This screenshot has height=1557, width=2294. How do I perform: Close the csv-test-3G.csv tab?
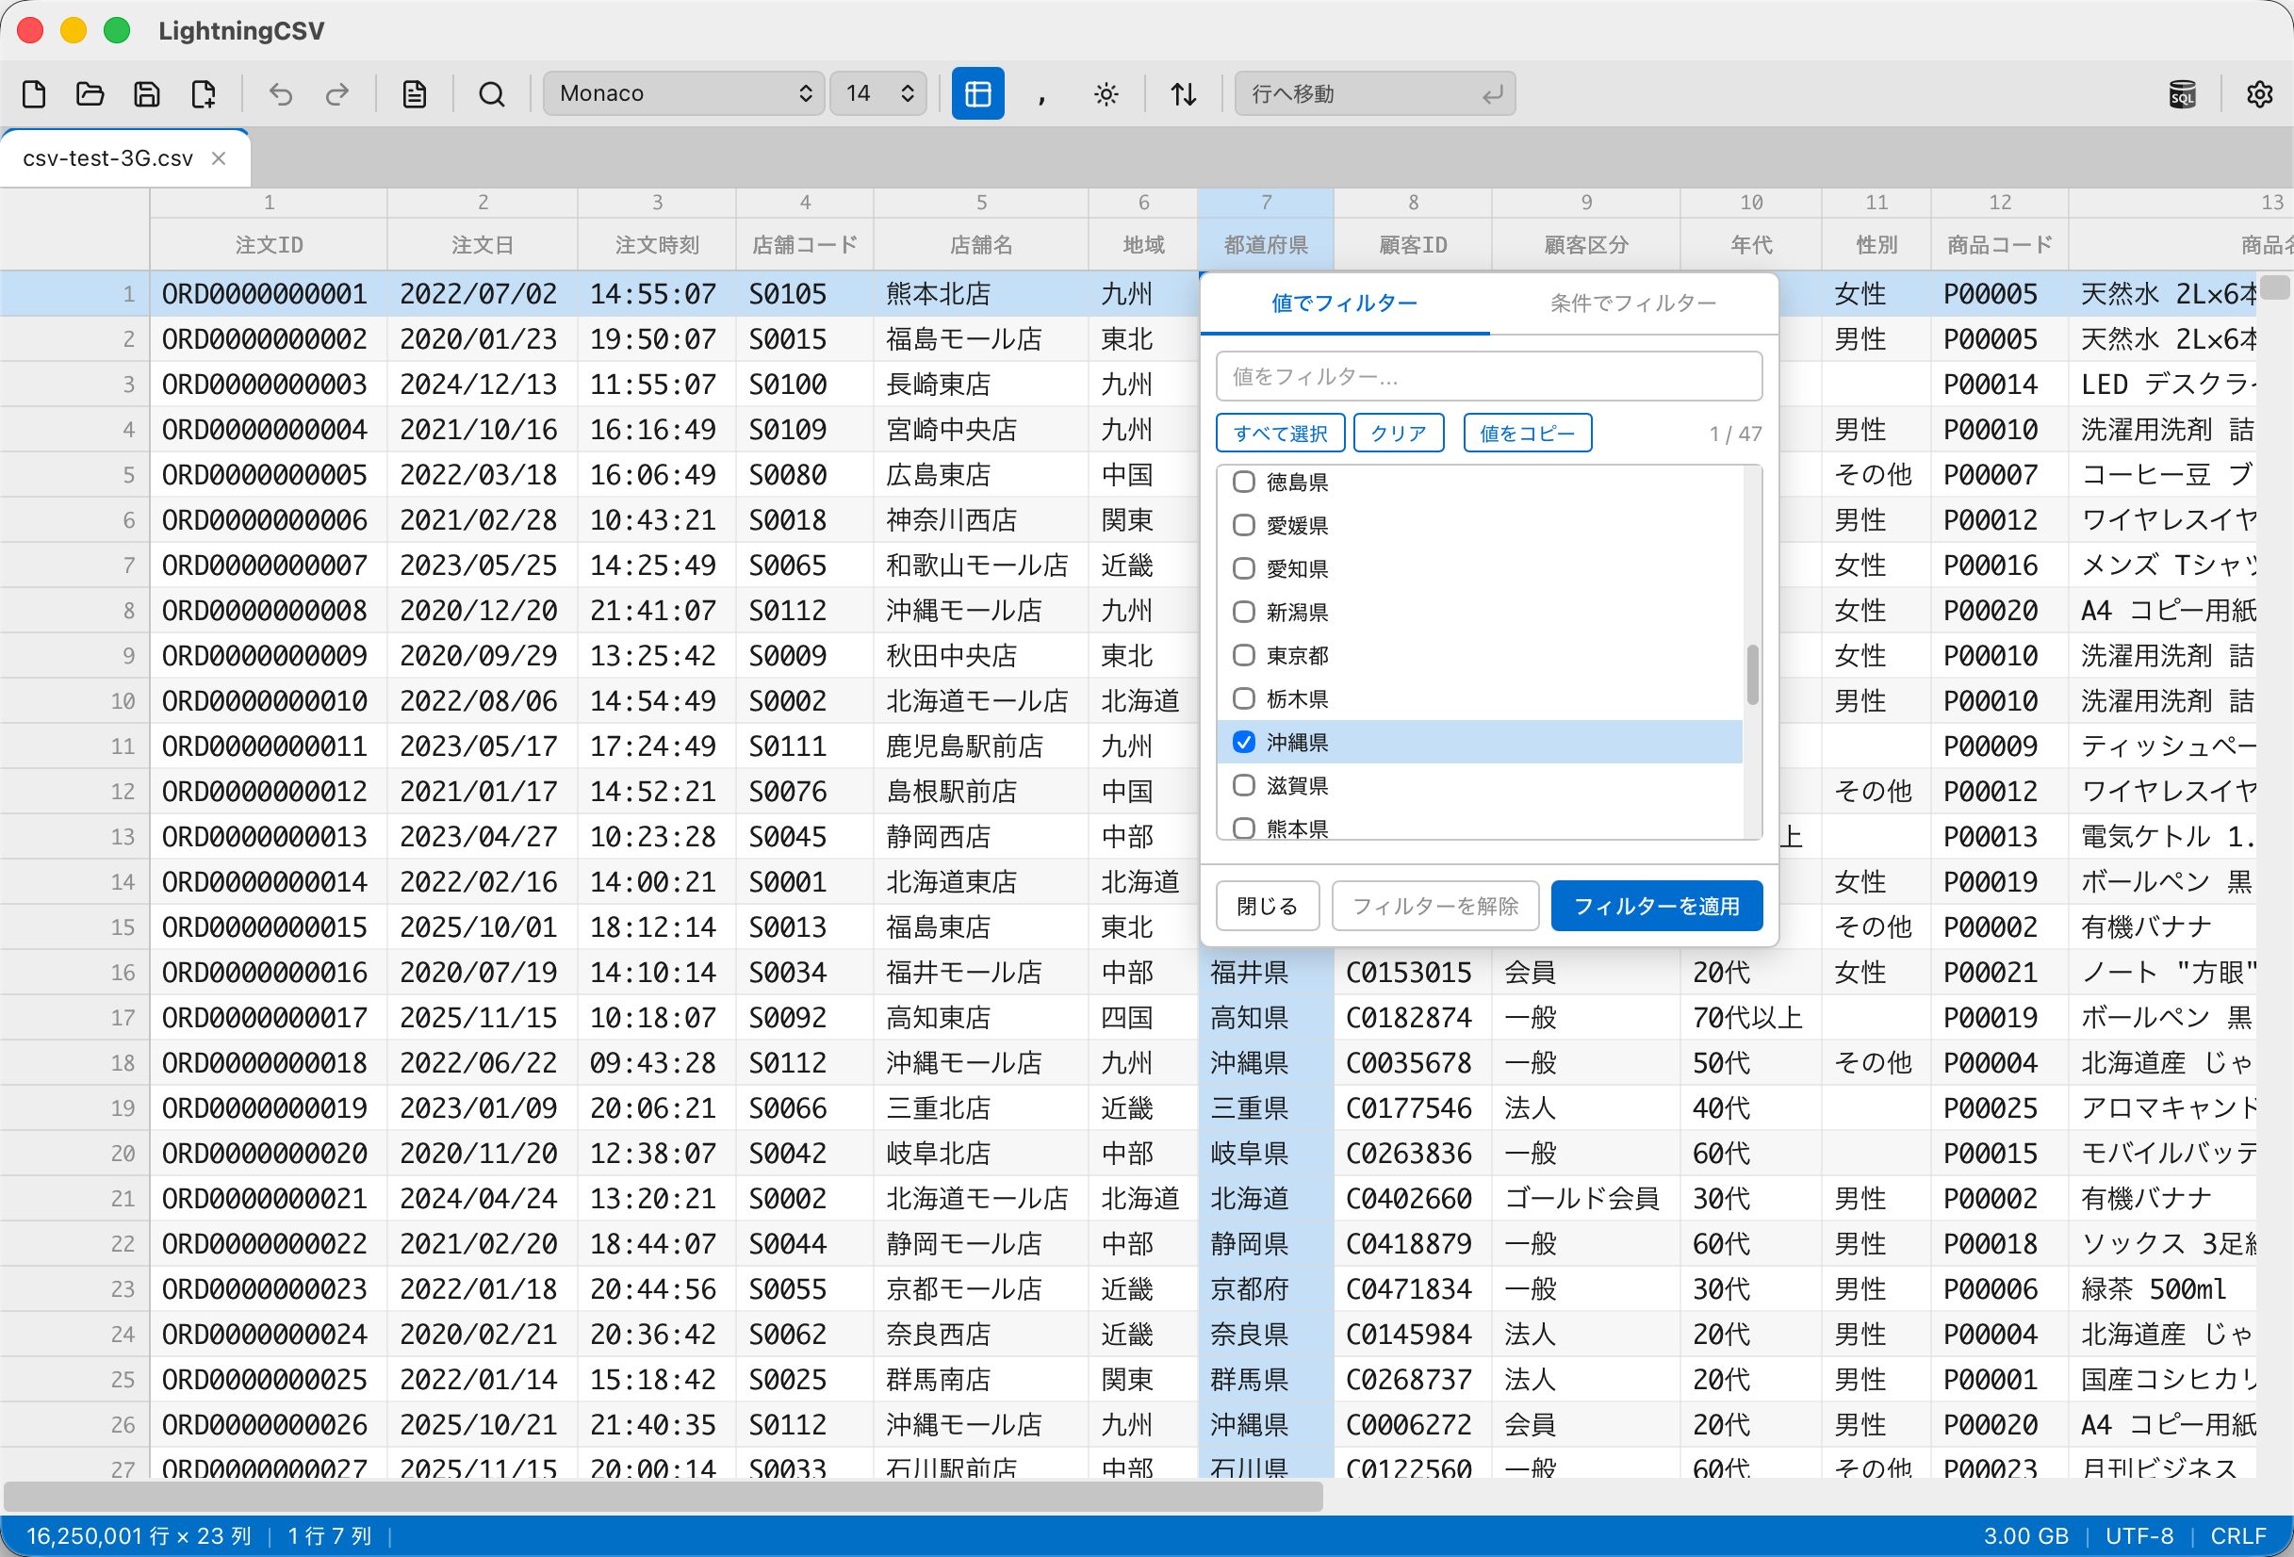(x=220, y=158)
